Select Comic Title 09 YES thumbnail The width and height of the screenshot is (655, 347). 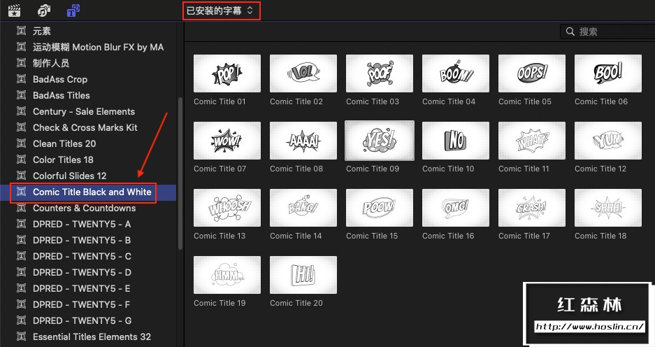(x=380, y=141)
